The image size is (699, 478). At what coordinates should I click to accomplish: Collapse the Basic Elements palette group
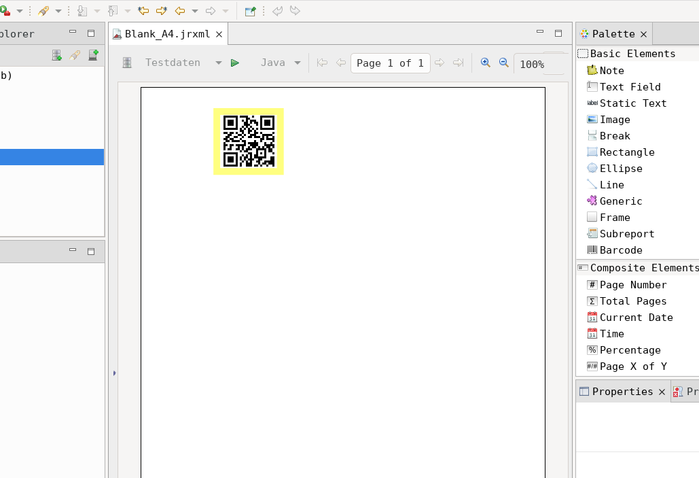(632, 54)
